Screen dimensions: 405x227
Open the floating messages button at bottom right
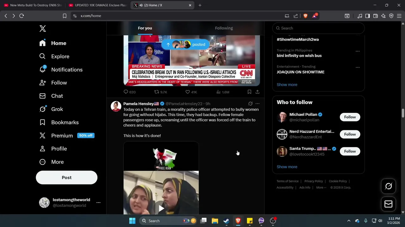(x=389, y=204)
